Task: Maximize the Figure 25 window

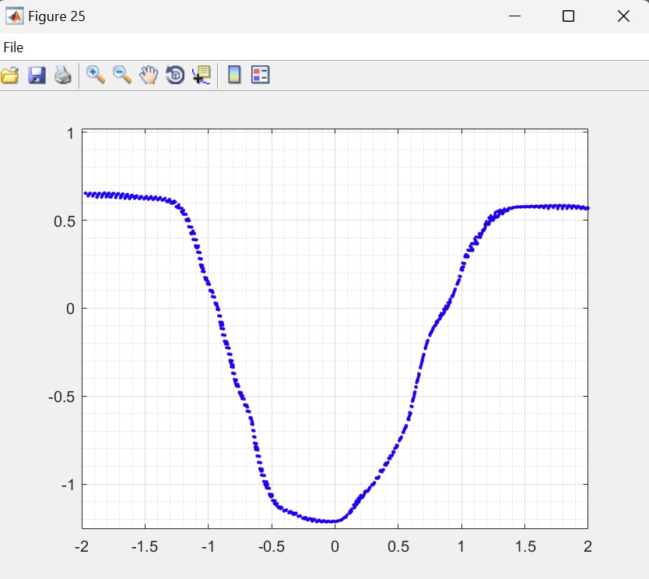Action: (x=568, y=16)
